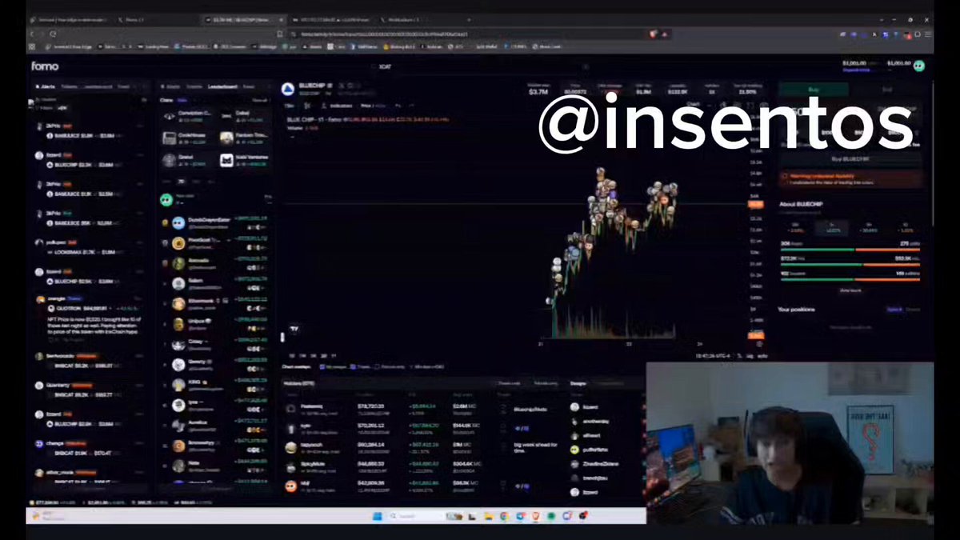Click the Show more link under About
Image resolution: width=960 pixels, height=540 pixels.
(850, 290)
